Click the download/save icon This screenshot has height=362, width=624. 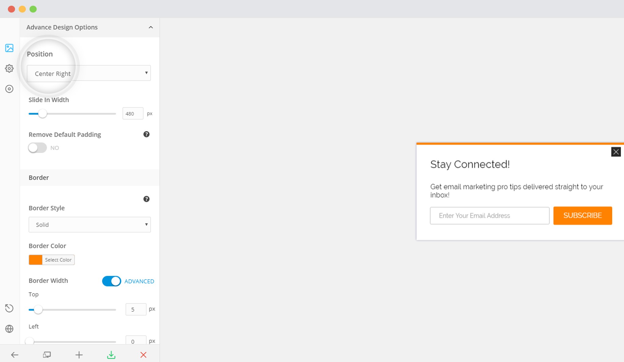click(111, 355)
